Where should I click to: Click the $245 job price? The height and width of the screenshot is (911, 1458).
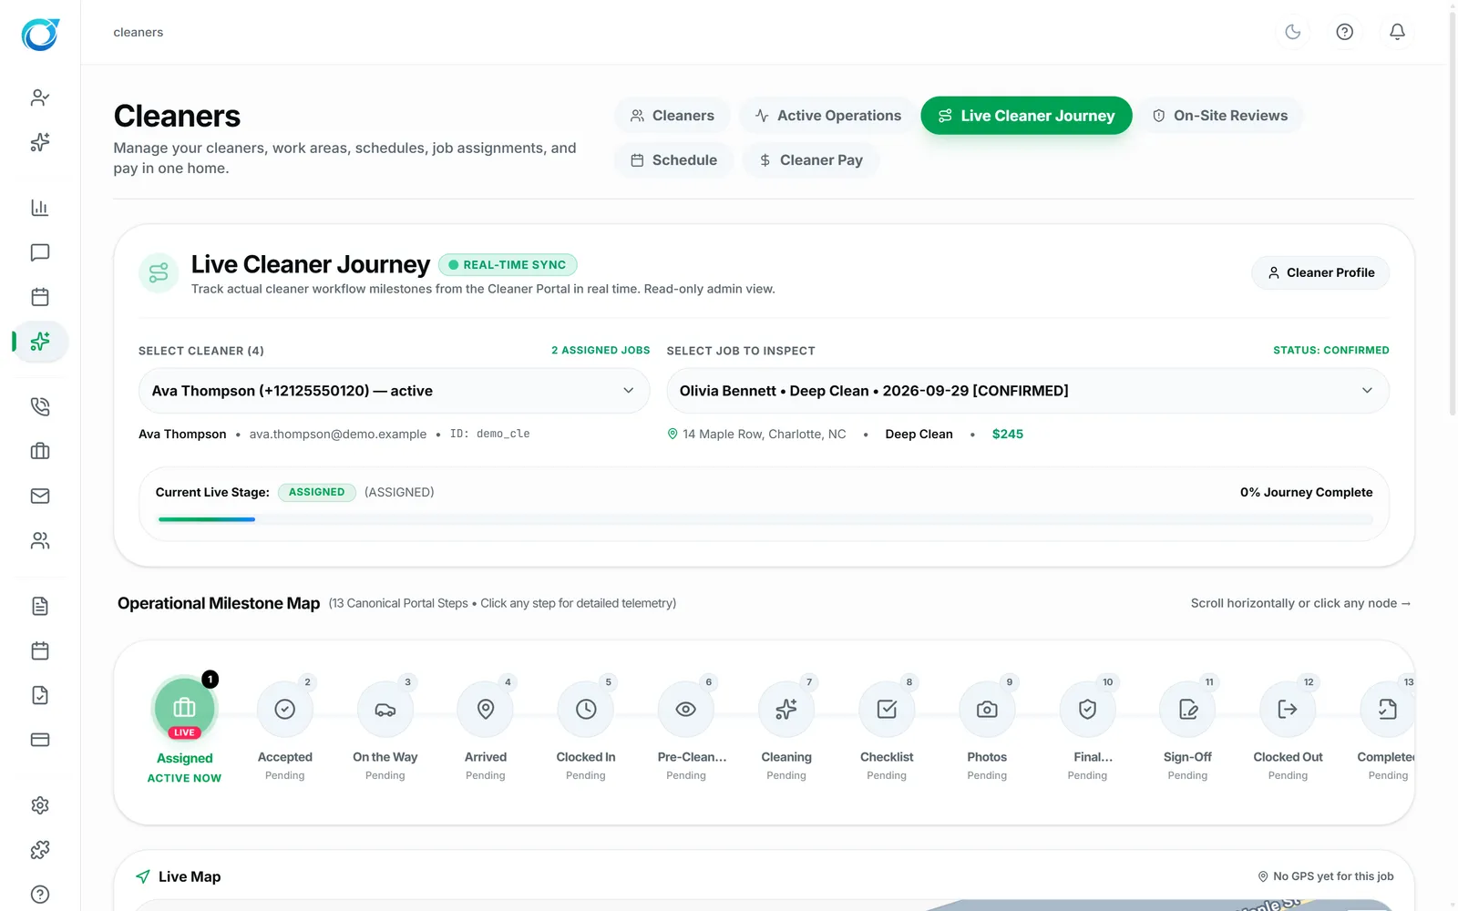pos(1008,435)
